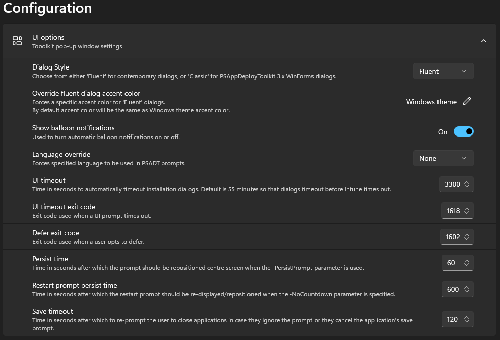Screen dimensions: 500x340
Task: Open the Language override dropdown
Action: tap(443, 158)
